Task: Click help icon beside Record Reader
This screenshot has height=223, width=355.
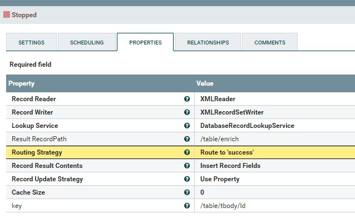Action: (x=187, y=99)
